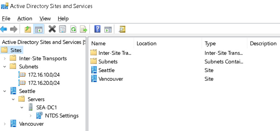280x131 pixels.
Task: Select Active Directory Sites and Services root node
Action: click(x=44, y=42)
